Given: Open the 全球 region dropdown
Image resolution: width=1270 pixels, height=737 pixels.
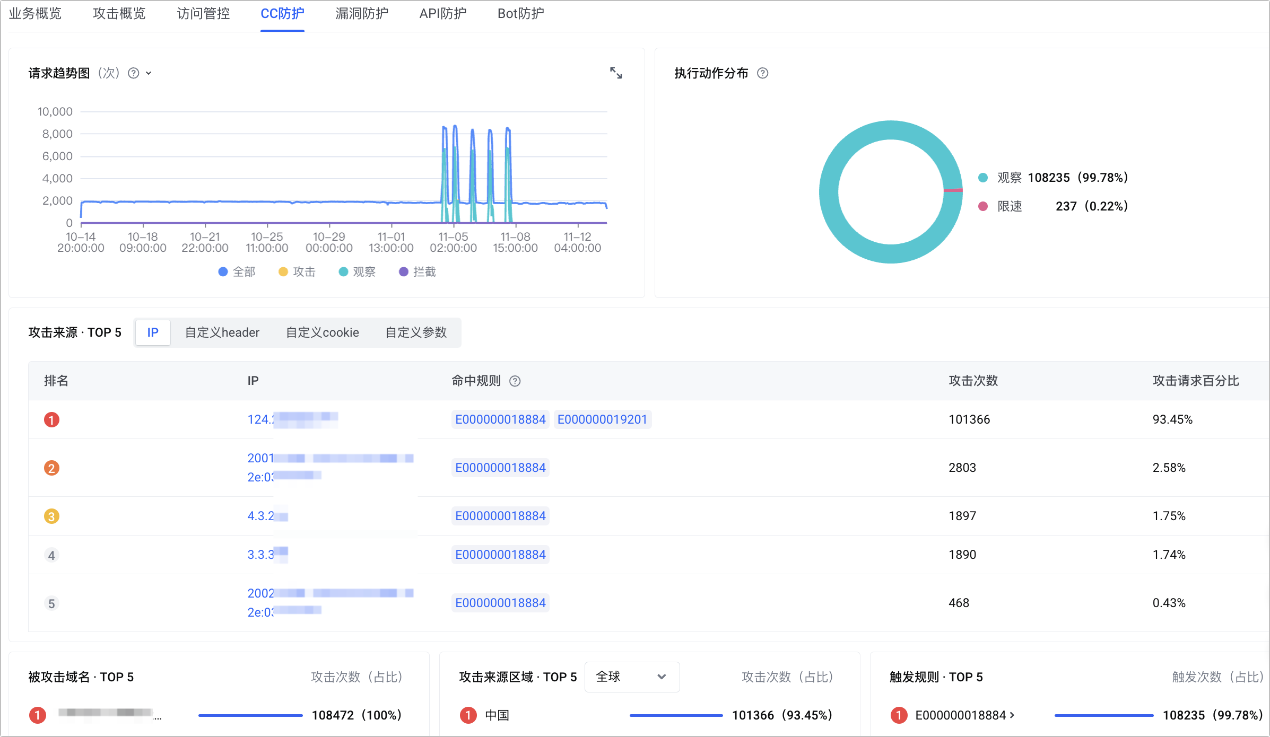Looking at the screenshot, I should tap(632, 677).
